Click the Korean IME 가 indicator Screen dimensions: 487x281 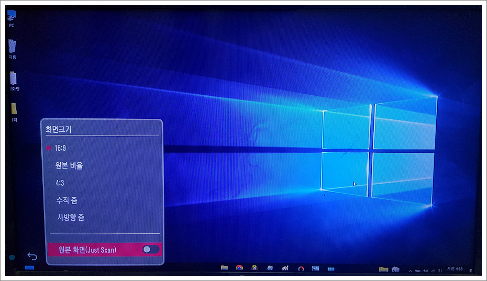point(439,271)
